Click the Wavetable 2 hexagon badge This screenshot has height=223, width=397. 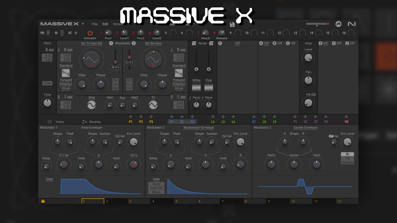pyautogui.click(x=134, y=43)
